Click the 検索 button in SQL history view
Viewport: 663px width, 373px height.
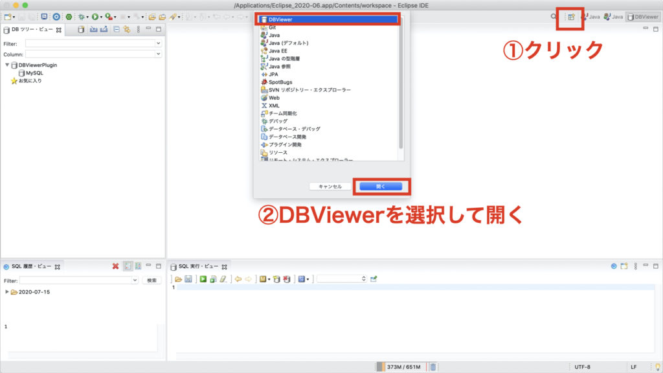152,280
